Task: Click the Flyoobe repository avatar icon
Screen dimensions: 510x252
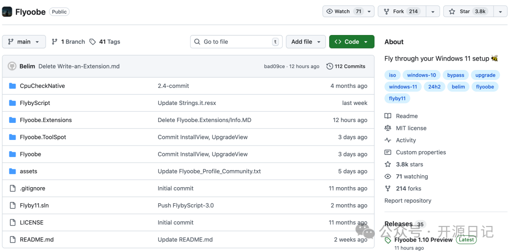Action: click(x=7, y=12)
